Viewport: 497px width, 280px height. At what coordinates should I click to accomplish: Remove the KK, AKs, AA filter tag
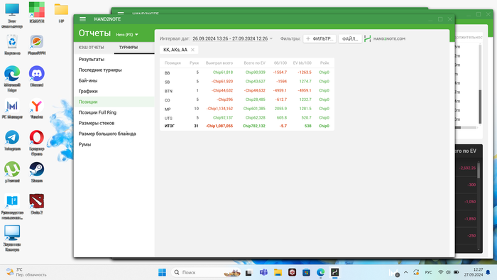pyautogui.click(x=192, y=50)
